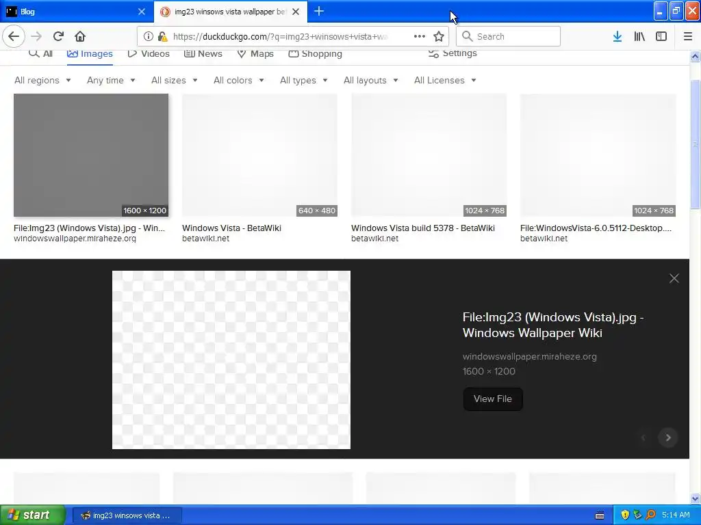Switch to the All search results tab

[40, 53]
